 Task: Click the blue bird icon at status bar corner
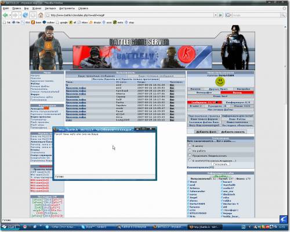coord(284,219)
